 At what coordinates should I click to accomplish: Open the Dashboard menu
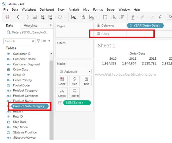[x=47, y=10]
